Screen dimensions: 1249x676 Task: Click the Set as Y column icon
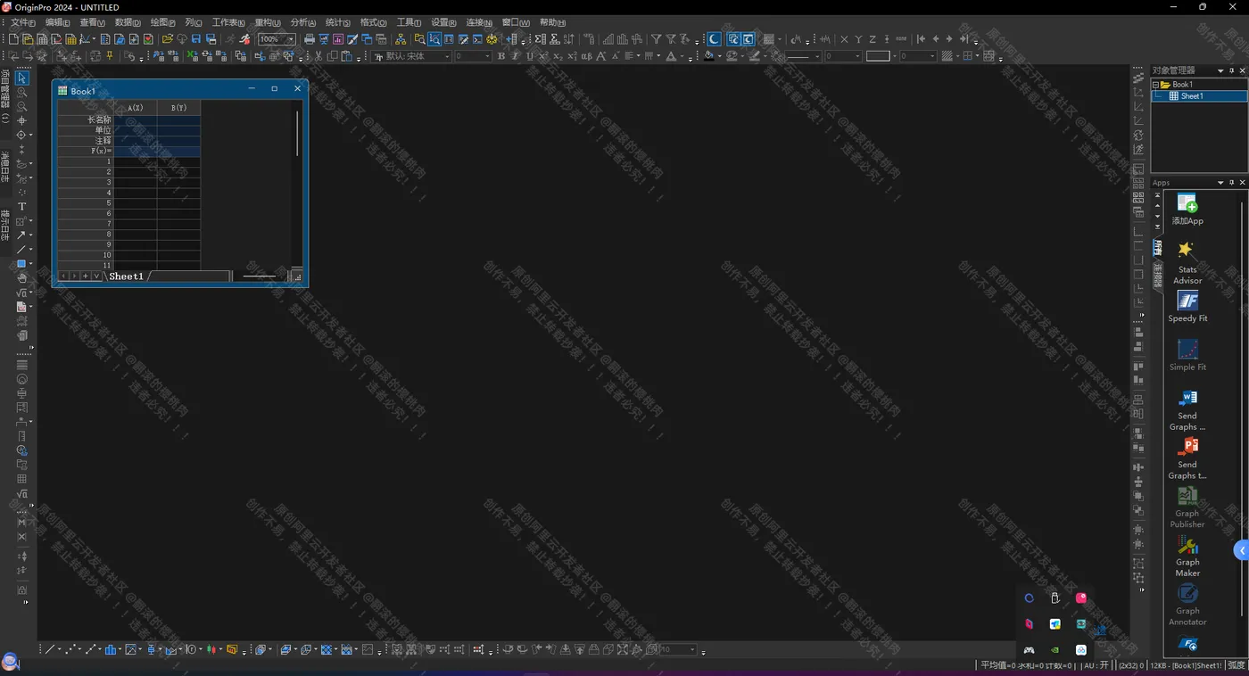(858, 39)
